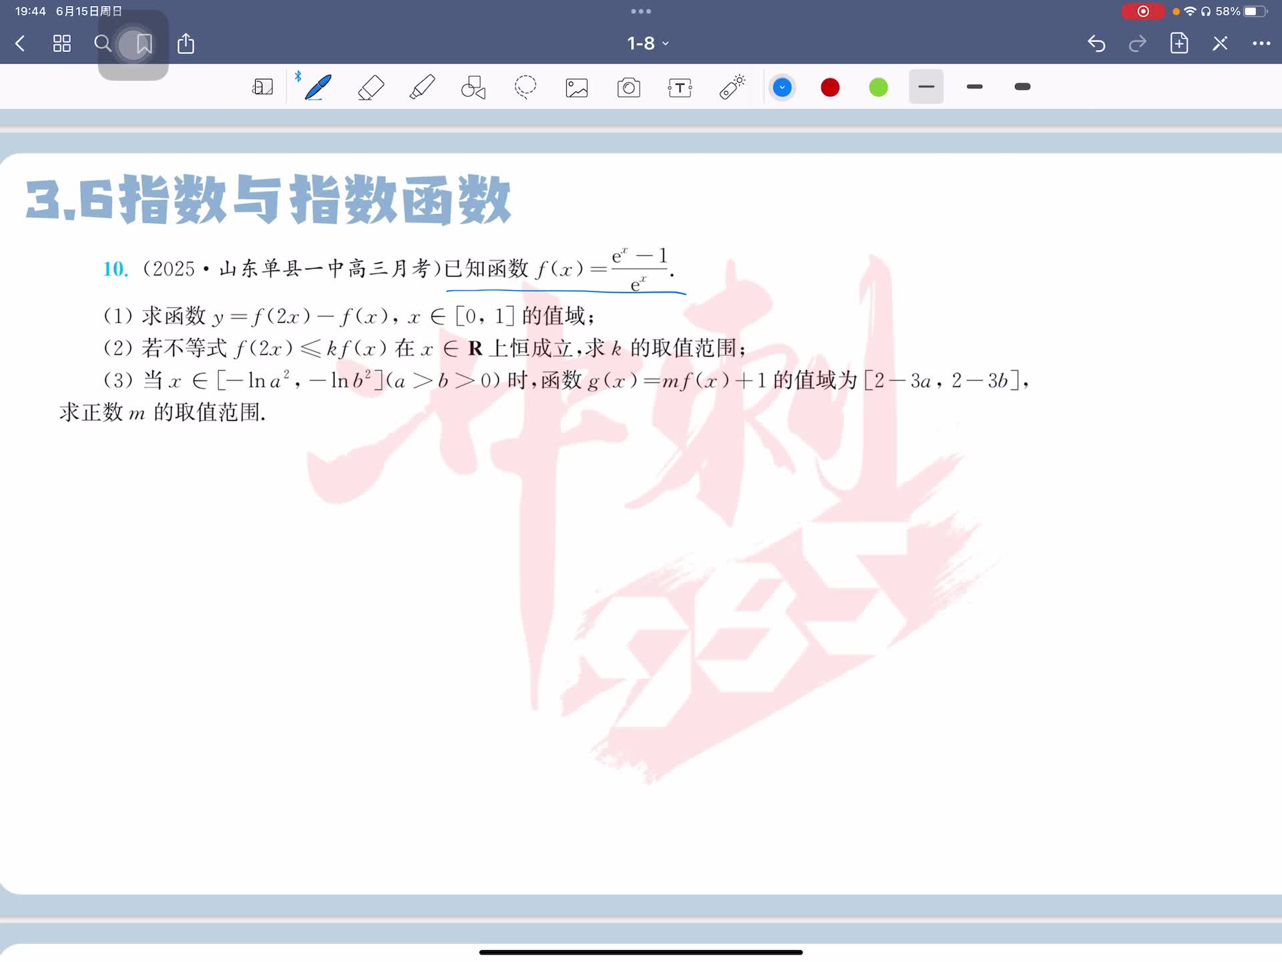Open the shapes tool
This screenshot has width=1282, height=962.
pos(473,88)
